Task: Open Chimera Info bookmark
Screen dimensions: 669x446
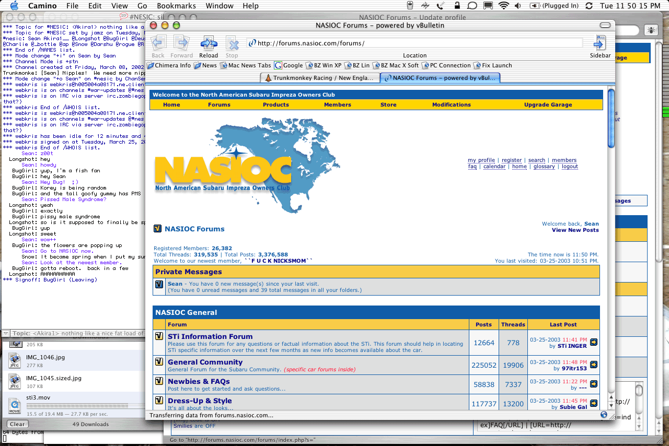Action: (x=169, y=65)
